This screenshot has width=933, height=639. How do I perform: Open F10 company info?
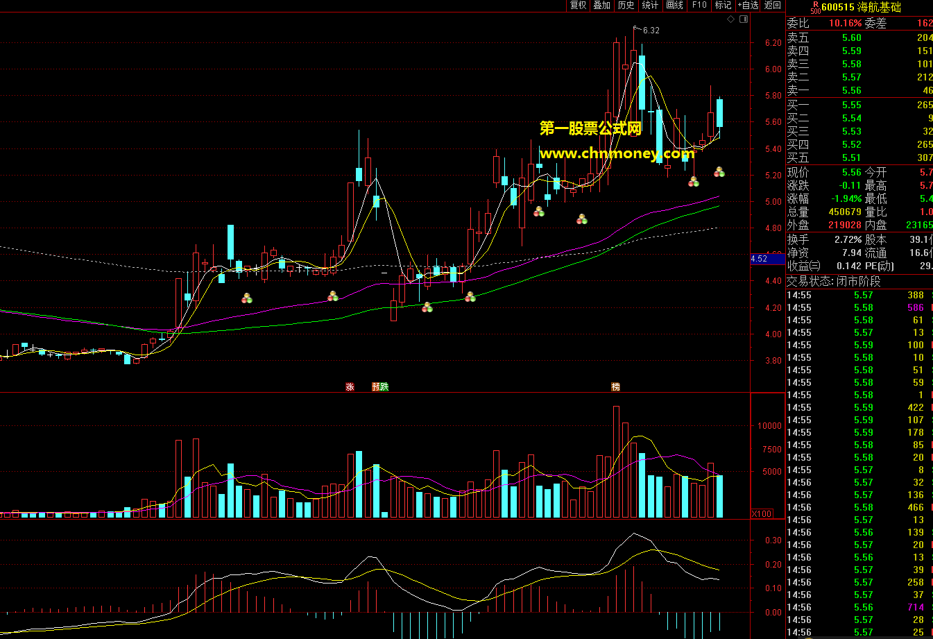699,5
